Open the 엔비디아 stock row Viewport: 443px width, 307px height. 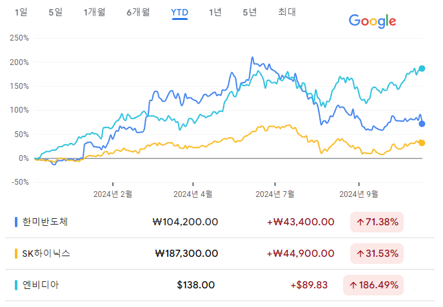point(220,285)
